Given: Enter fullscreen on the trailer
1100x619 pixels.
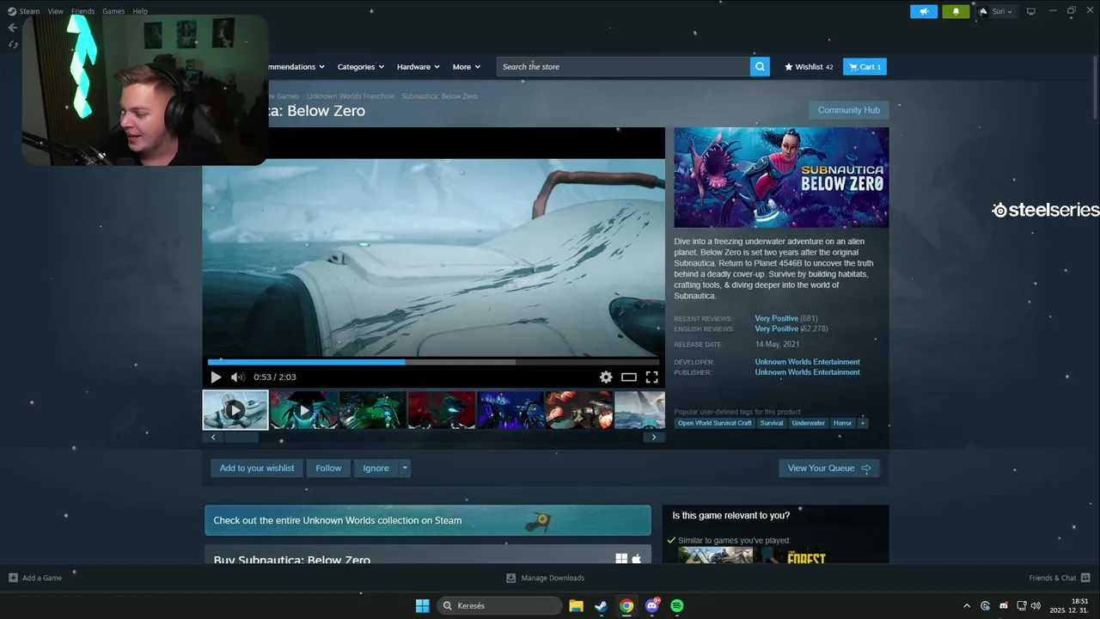Looking at the screenshot, I should click(x=652, y=377).
